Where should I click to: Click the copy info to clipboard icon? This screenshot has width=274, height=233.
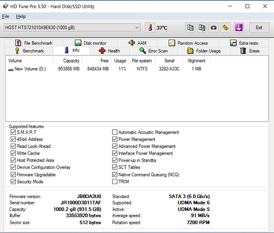tap(190, 27)
